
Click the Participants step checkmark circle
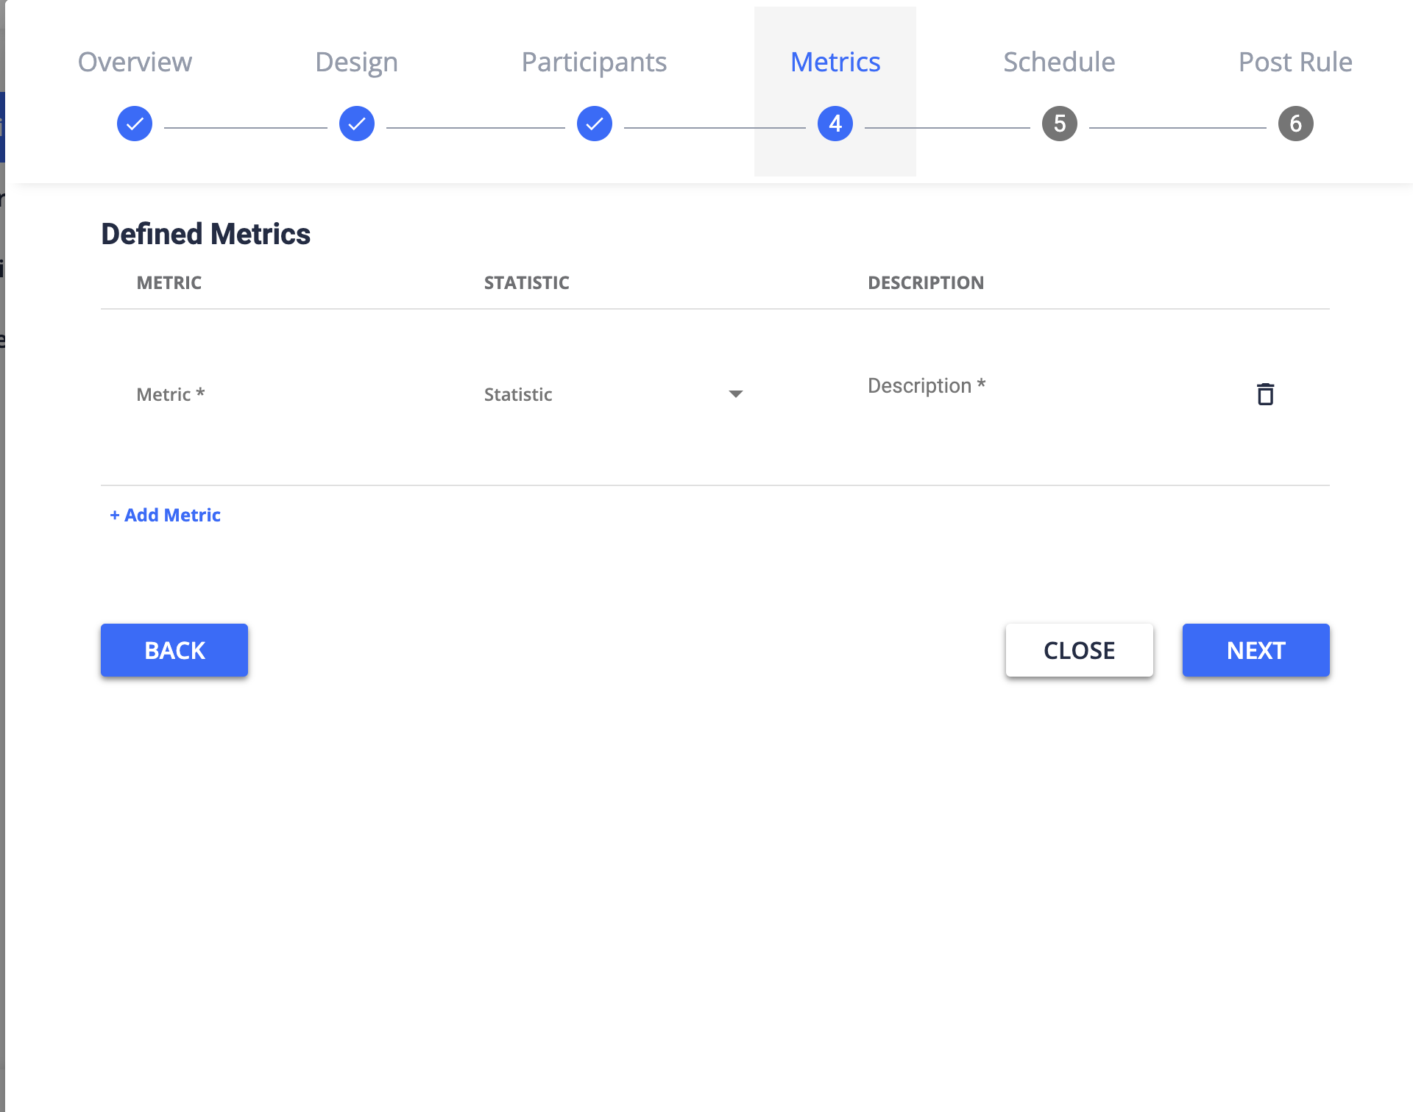[x=594, y=124]
